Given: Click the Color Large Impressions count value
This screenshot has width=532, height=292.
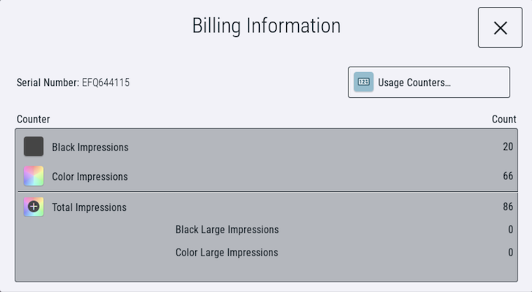Looking at the screenshot, I should [510, 252].
